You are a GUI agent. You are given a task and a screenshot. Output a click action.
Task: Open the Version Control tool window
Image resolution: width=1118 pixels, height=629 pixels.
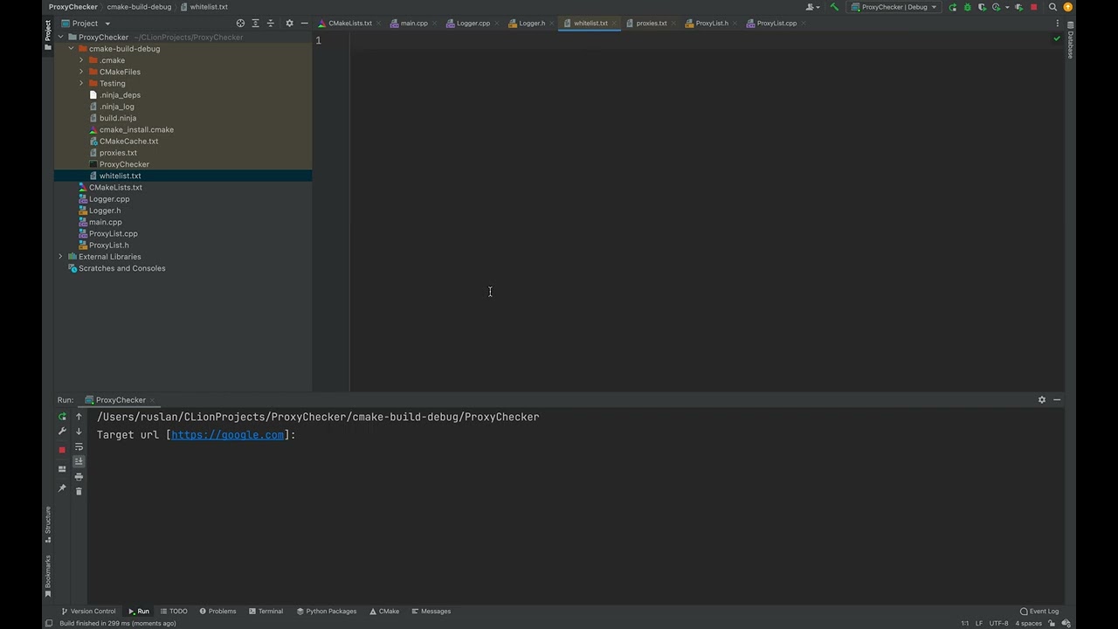88,612
